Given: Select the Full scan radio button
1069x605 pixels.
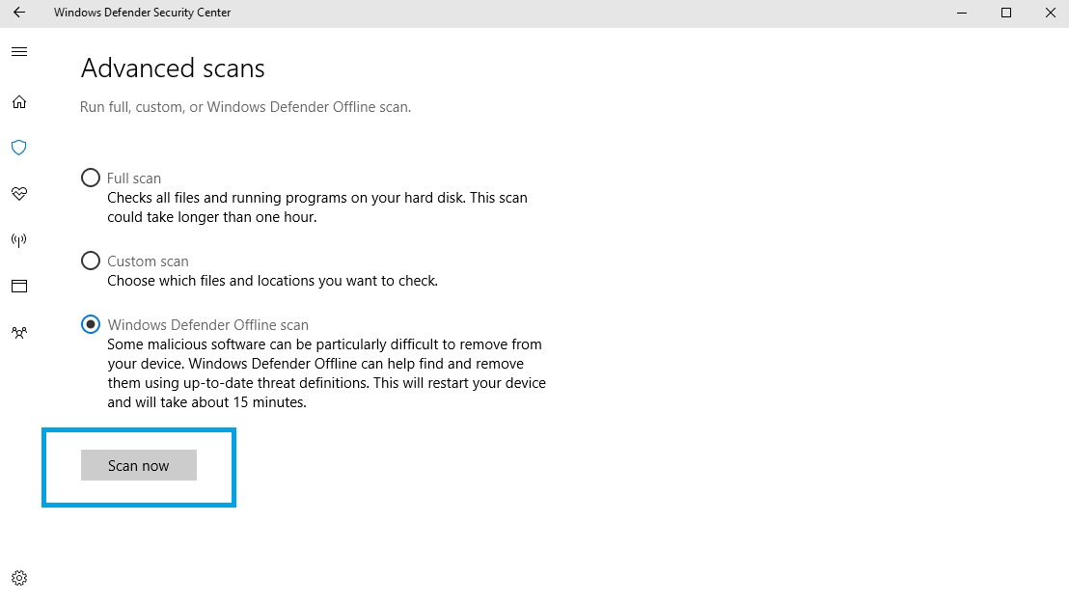Looking at the screenshot, I should pyautogui.click(x=90, y=178).
